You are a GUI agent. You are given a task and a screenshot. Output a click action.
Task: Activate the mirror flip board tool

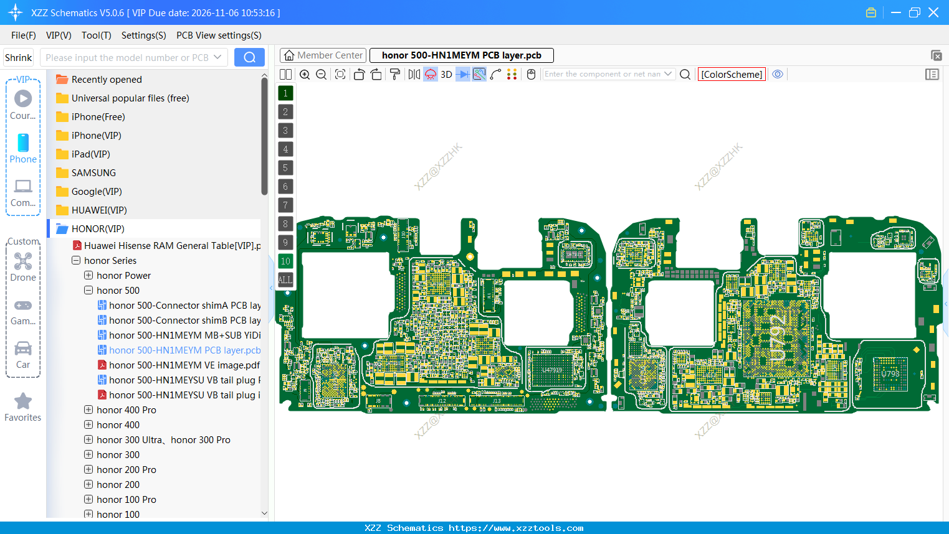(x=413, y=74)
